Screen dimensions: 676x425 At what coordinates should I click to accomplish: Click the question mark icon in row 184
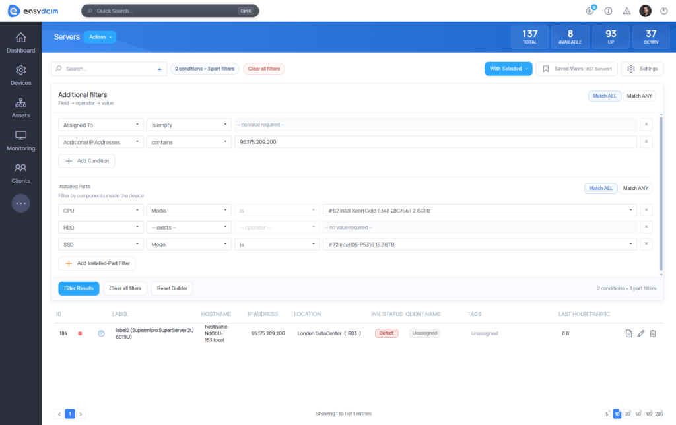[x=101, y=333]
